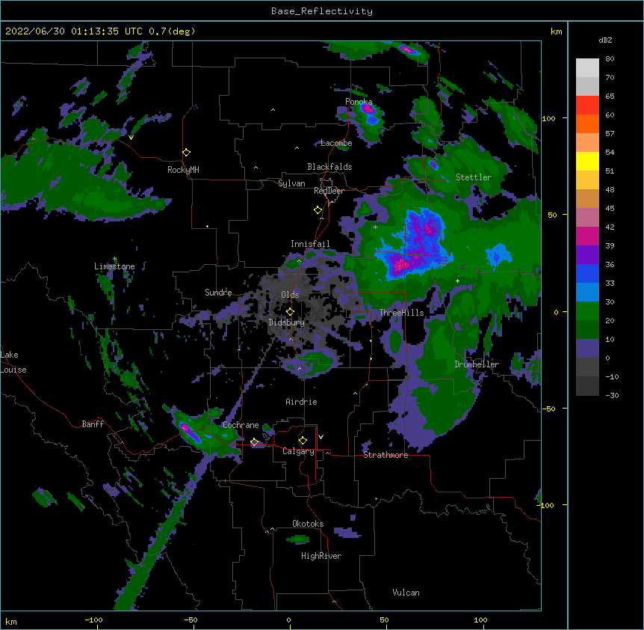
Task: Click the 50 tick on bottom axis
Action: (x=384, y=620)
